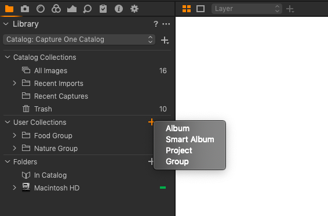
Task: Open the Layer dropdown selector
Action: (x=247, y=9)
